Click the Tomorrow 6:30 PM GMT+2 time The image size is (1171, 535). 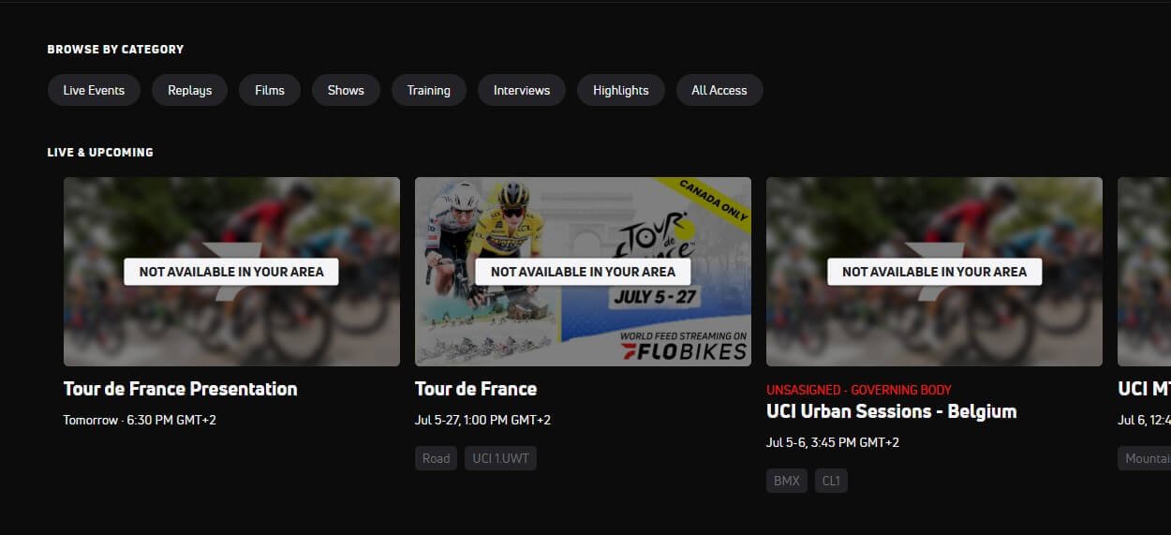140,420
